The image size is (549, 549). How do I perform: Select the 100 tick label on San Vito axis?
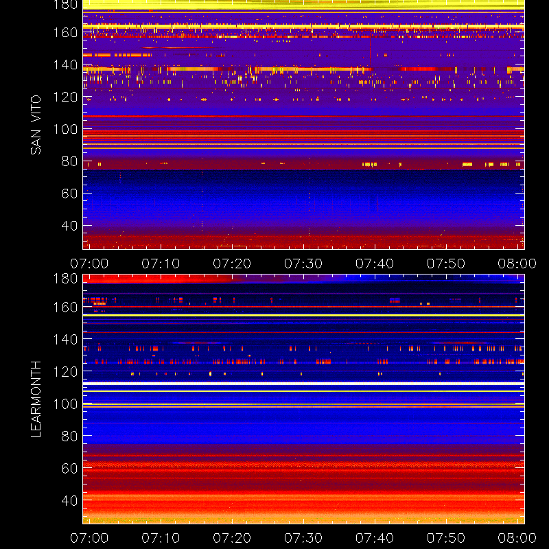coord(65,129)
